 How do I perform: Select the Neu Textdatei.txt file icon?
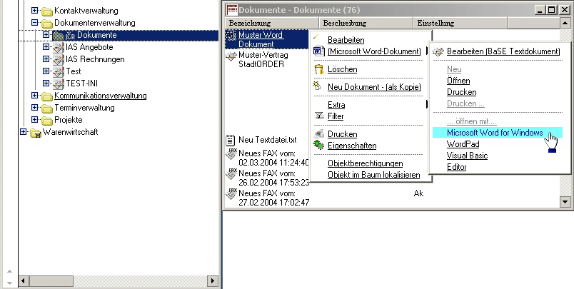click(x=231, y=140)
